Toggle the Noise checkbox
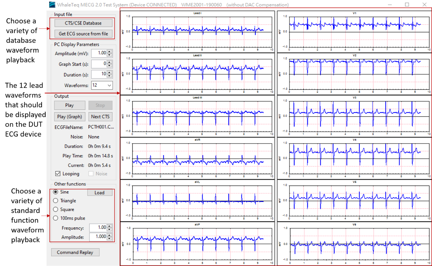The width and height of the screenshot is (432, 266). pyautogui.click(x=91, y=173)
